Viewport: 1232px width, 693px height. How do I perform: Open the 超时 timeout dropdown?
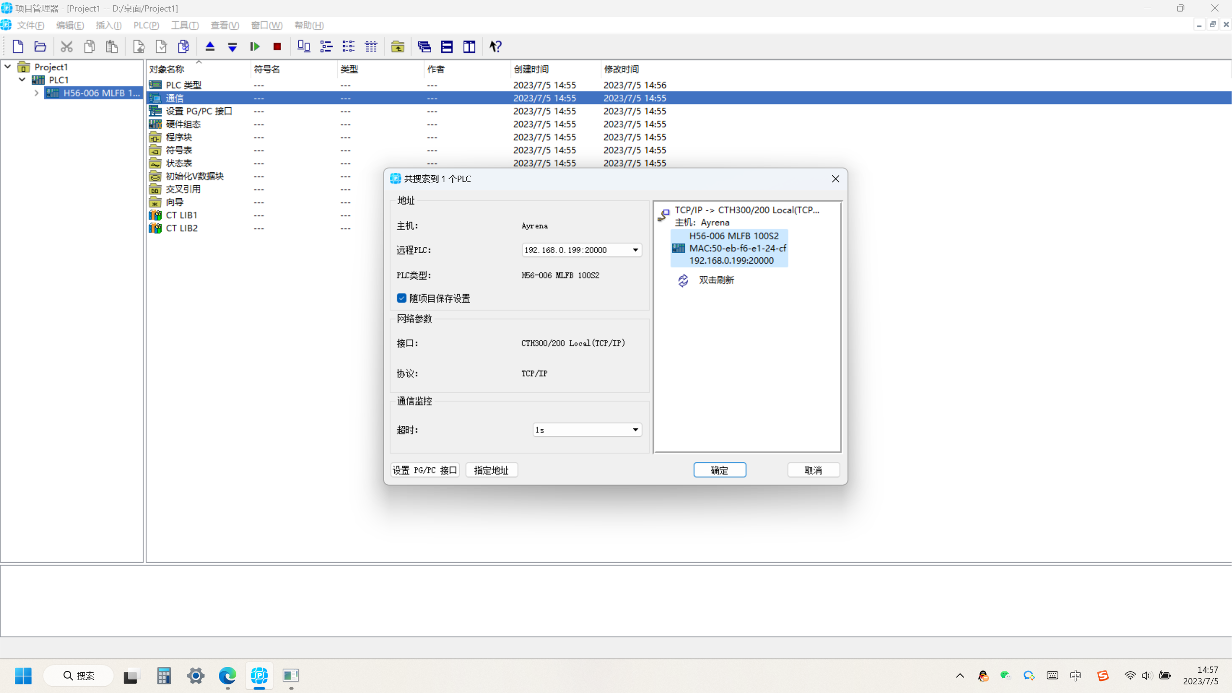point(635,430)
